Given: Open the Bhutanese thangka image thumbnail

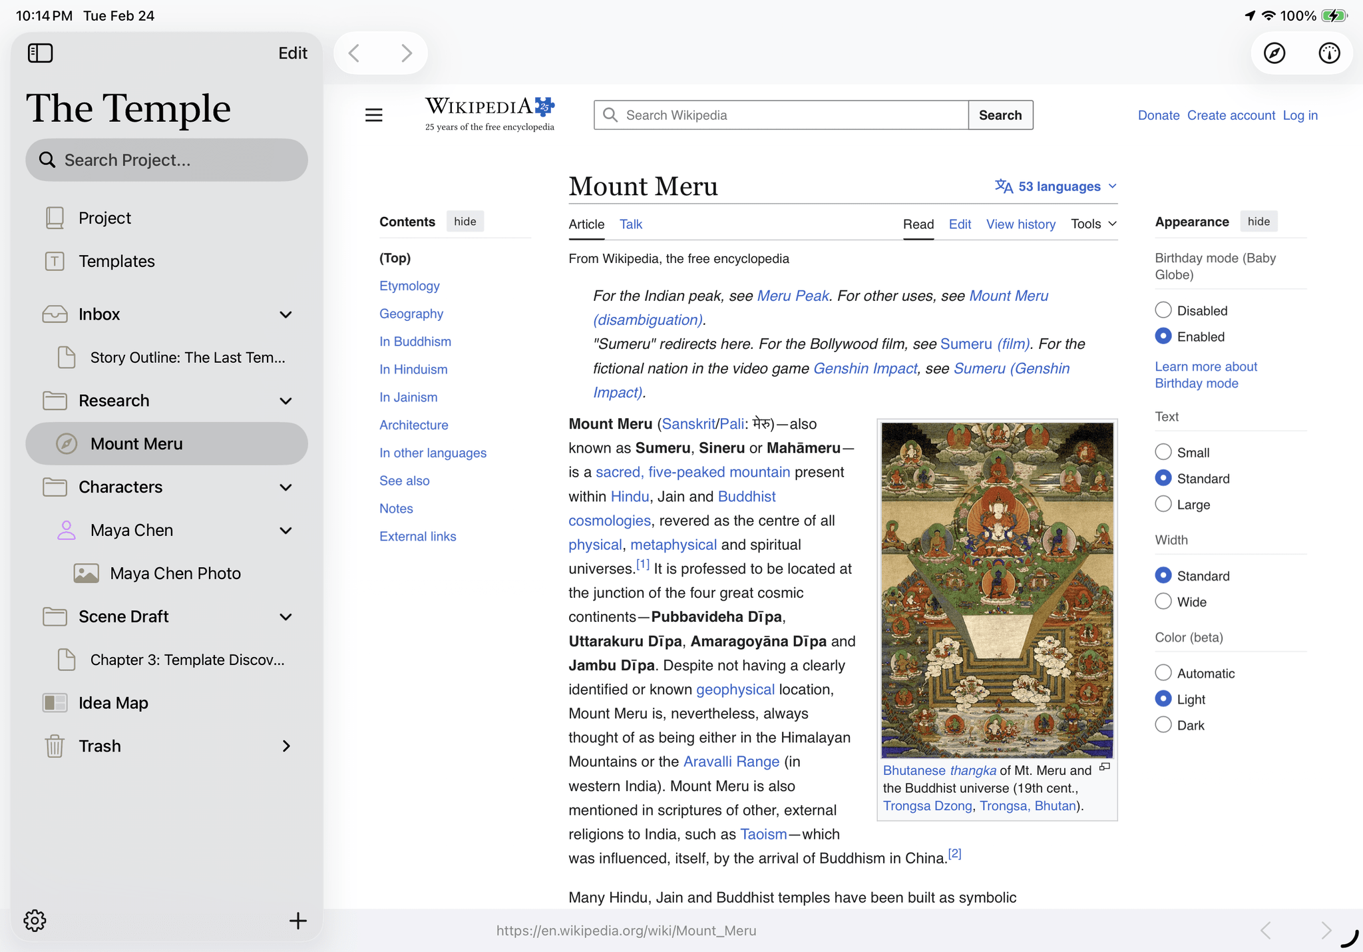Looking at the screenshot, I should pos(997,590).
